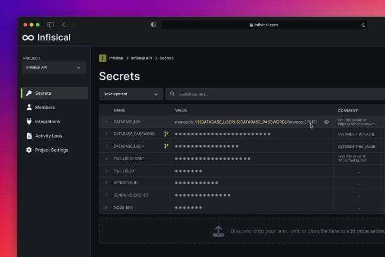This screenshot has height=257, width=385.
Task: Click OVERRIDE THIS VALUE for DATABASE_PASSWORD
Action: (356, 134)
